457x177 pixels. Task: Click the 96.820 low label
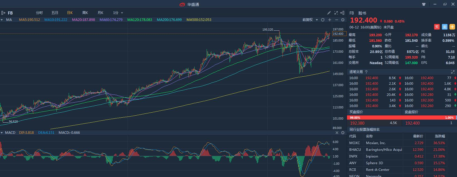point(13,122)
